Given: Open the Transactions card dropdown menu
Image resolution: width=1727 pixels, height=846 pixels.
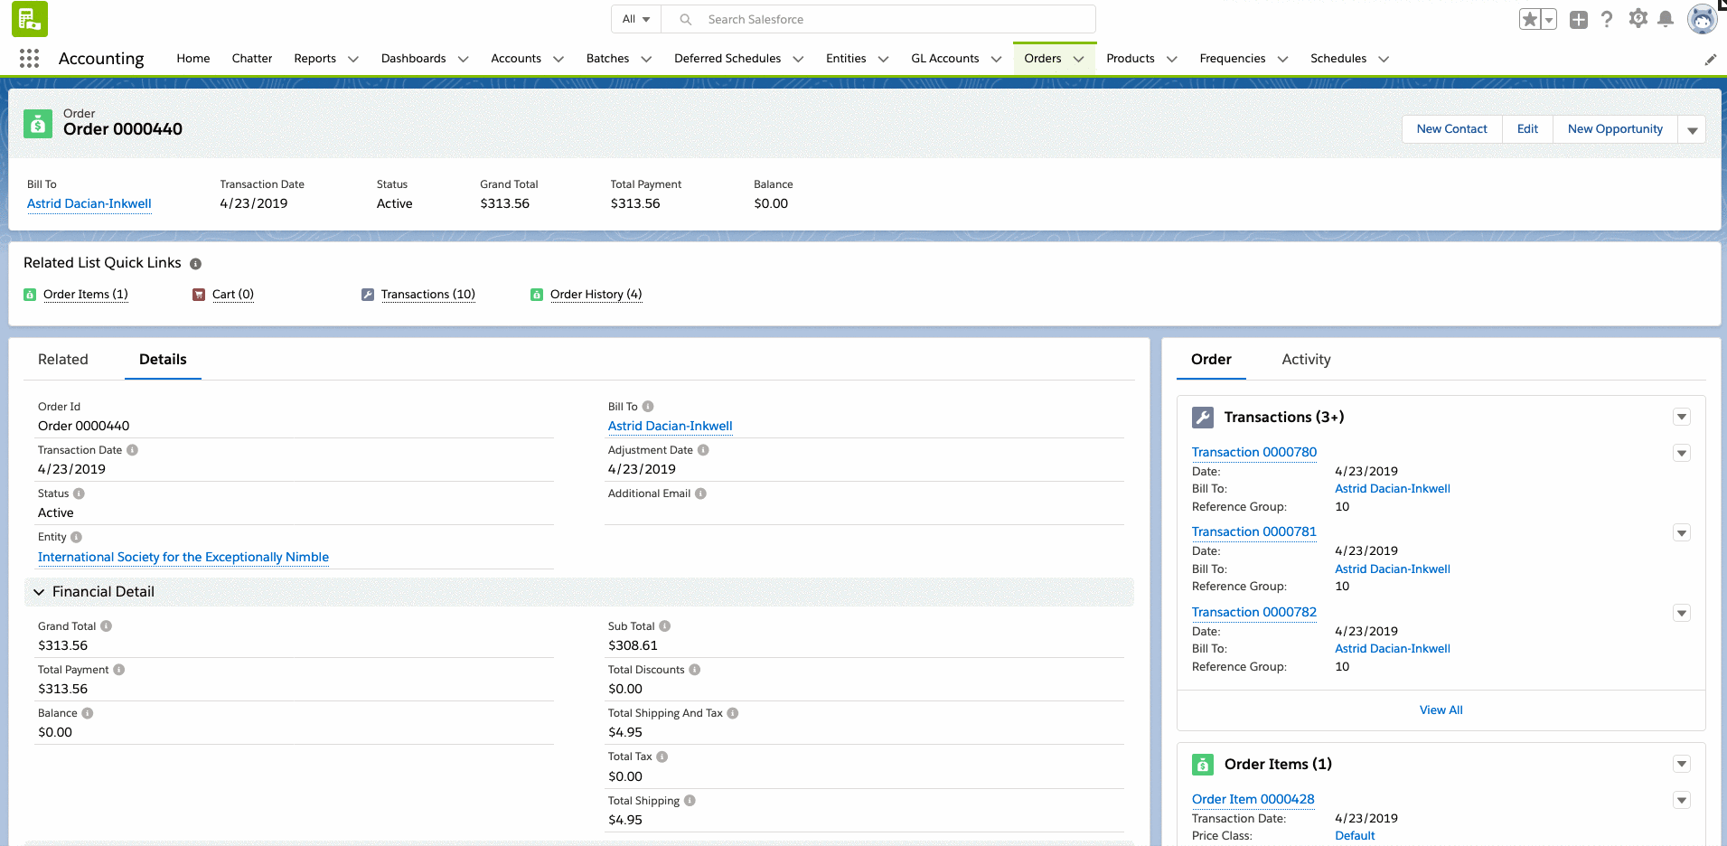Looking at the screenshot, I should pyautogui.click(x=1681, y=417).
